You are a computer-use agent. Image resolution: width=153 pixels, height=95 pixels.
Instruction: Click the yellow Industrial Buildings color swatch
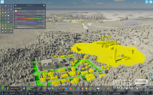(16, 11)
